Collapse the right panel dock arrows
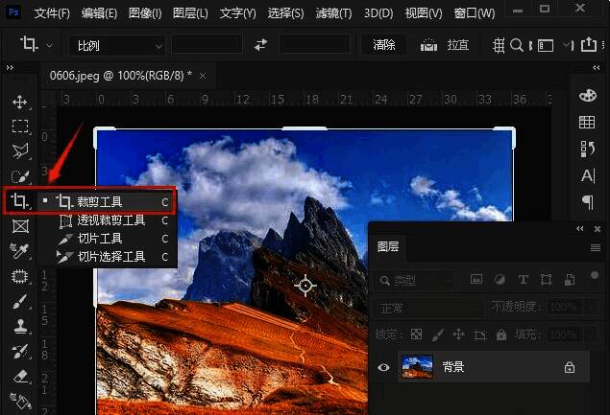Screen dimensions: 610x415 (596, 68)
